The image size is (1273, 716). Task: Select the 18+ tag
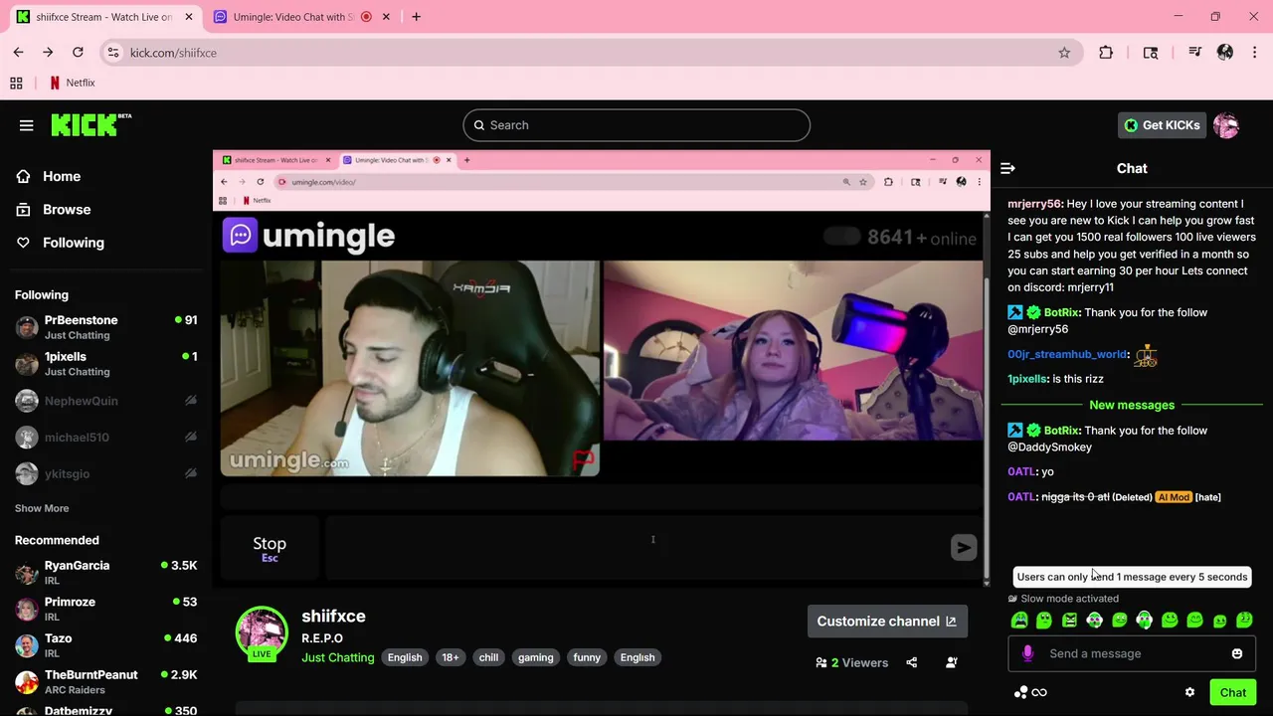point(451,657)
